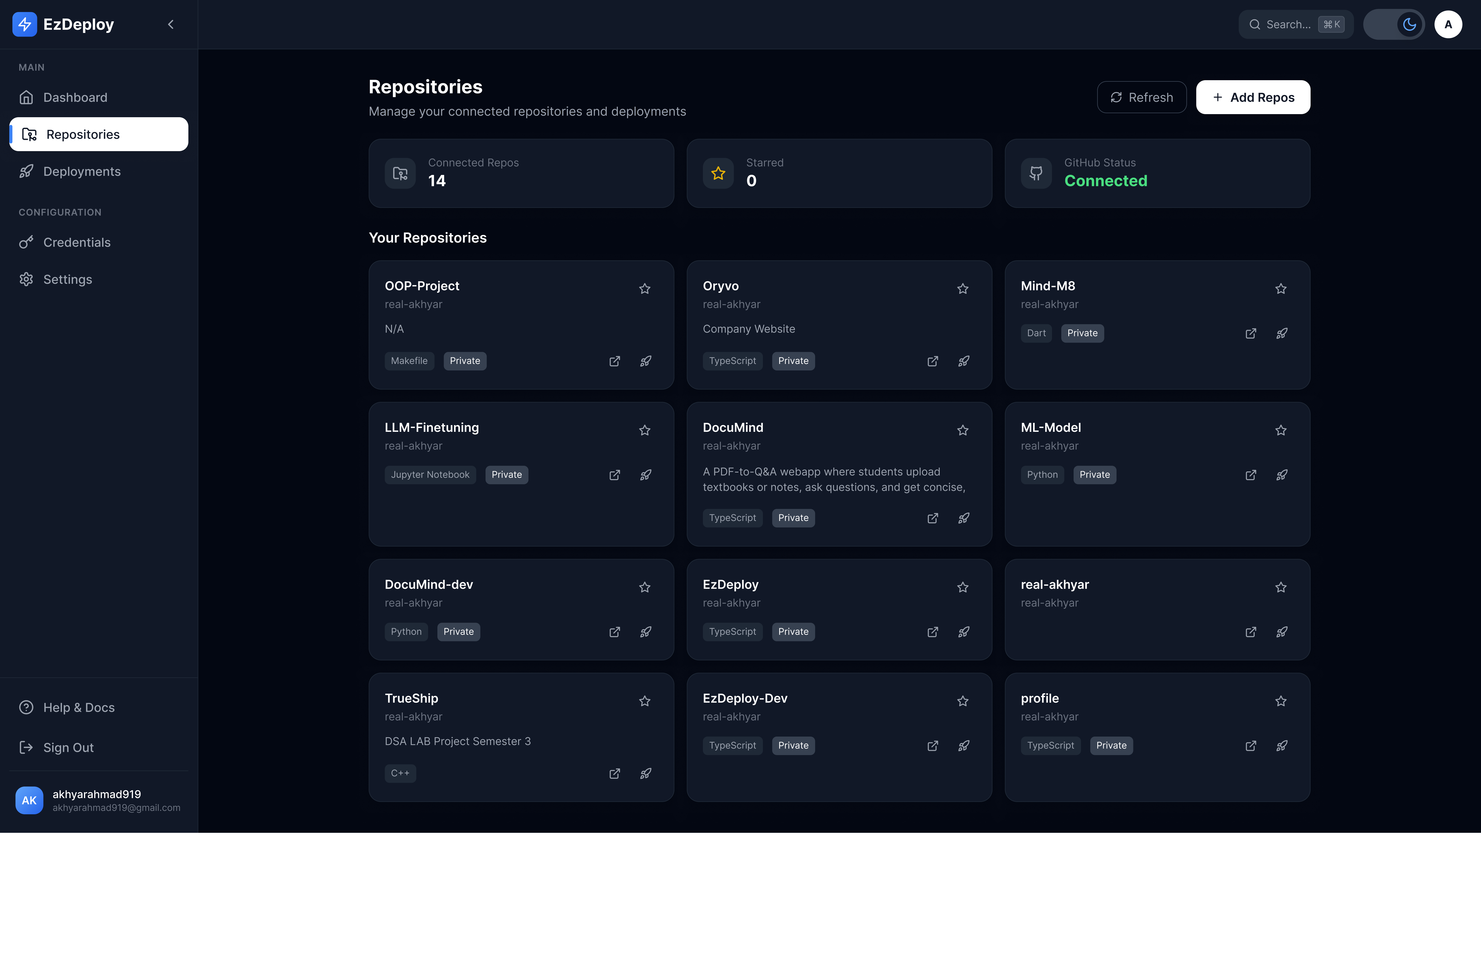Select the Deployments rocket icon in sidebar
This screenshot has height=959, width=1481.
[26, 171]
